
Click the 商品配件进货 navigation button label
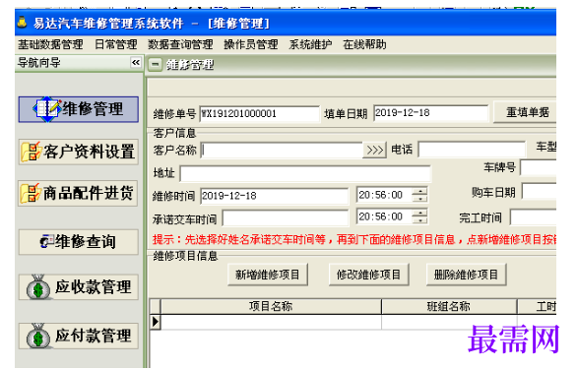pyautogui.click(x=89, y=193)
